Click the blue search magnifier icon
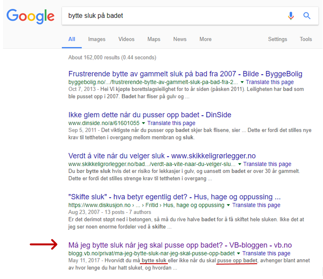The image size is (323, 279). pos(307,16)
